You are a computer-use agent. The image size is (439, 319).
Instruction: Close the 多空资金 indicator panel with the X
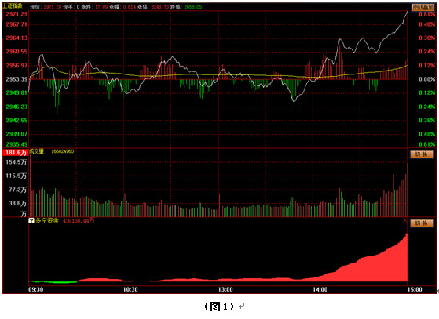tap(405, 221)
